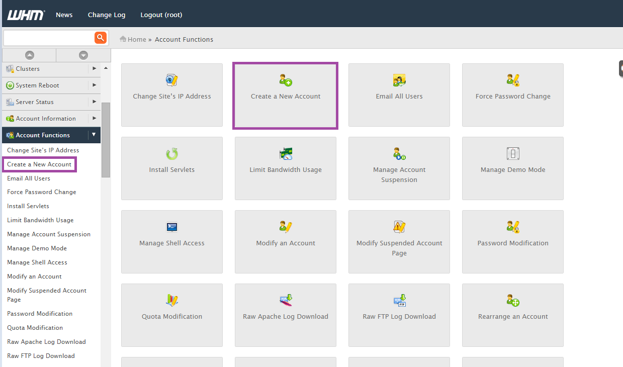Click the Raw FTP Log Download icon
623x367 pixels.
pos(399,301)
